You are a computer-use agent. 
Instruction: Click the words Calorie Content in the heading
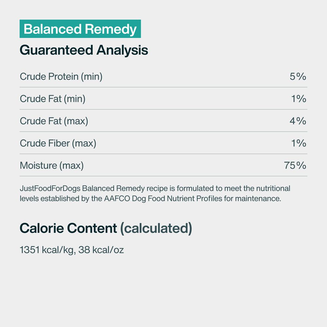coord(68,229)
